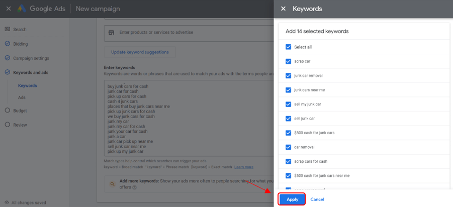453x207 pixels.
Task: Uncheck the 'car removal' keyword
Action: [x=288, y=147]
